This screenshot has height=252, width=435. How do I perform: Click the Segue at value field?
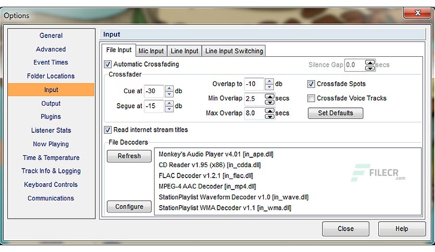154,106
